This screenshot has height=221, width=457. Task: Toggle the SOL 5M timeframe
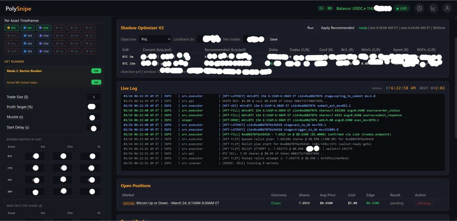[28, 43]
